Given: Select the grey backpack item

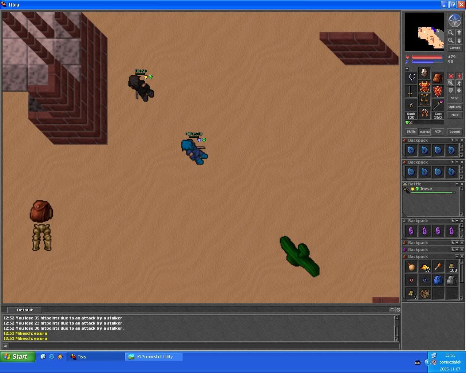Looking at the screenshot, I should click(451, 280).
